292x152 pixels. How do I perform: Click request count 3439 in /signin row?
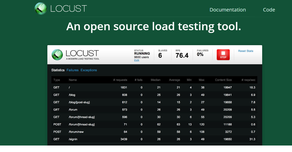[124, 139]
